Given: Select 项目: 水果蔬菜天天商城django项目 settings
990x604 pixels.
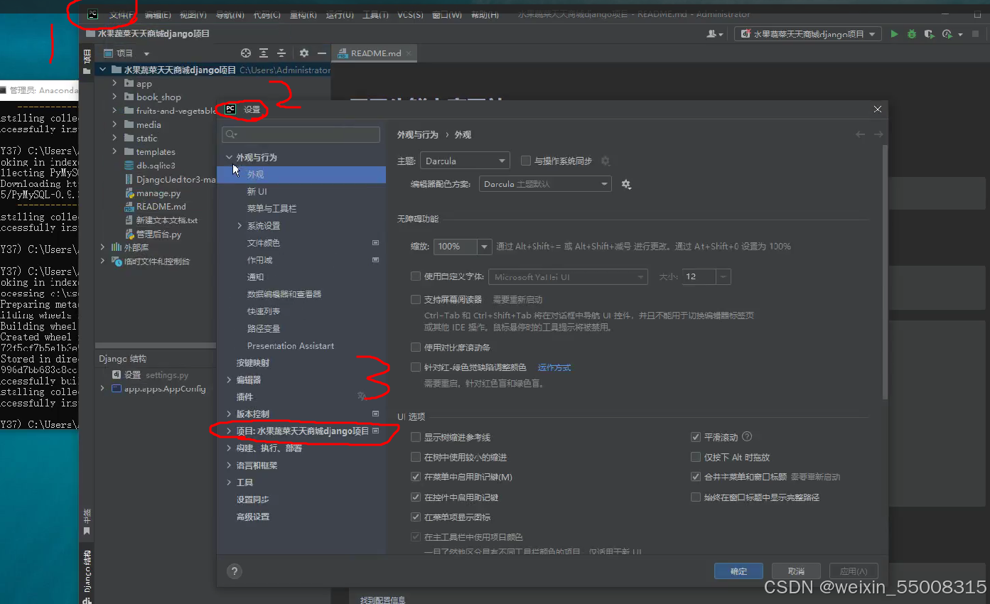Looking at the screenshot, I should point(301,431).
